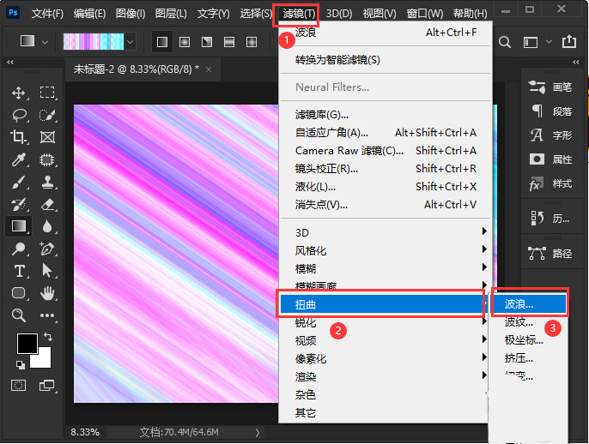Select the Crop tool
The image size is (589, 444).
pos(18,137)
